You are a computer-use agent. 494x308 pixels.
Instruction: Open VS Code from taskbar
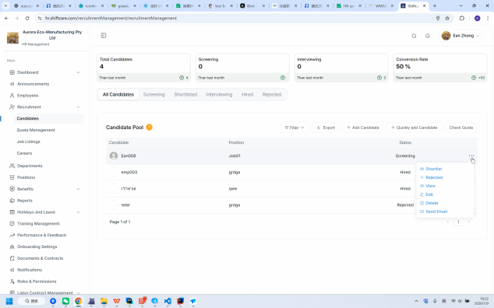point(168,301)
